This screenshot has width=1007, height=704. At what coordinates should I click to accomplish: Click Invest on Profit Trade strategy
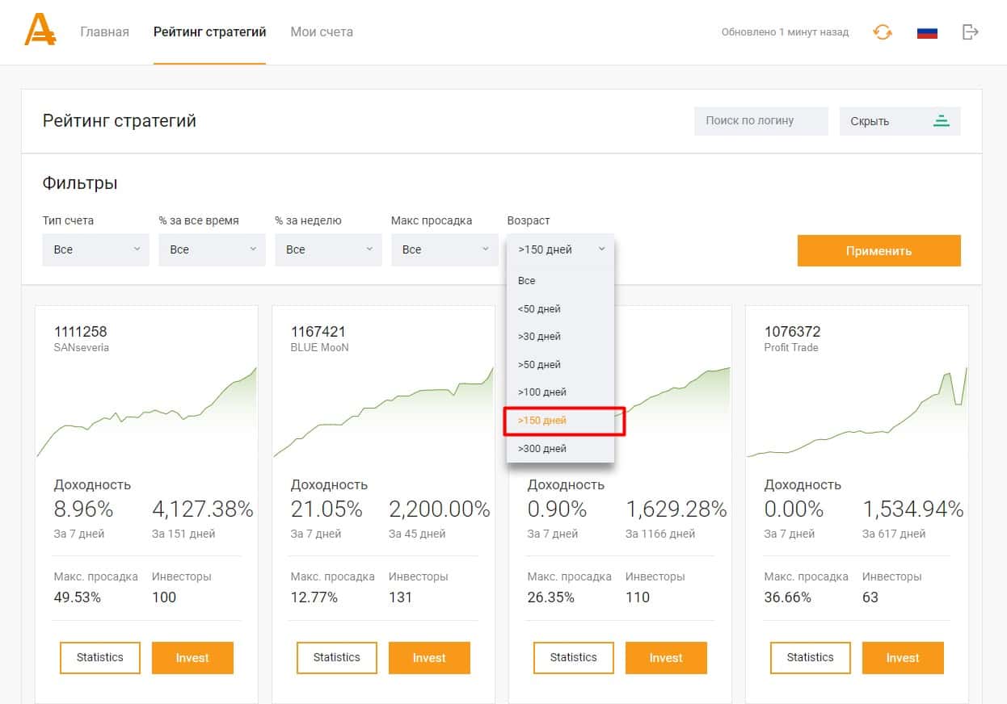pos(903,657)
